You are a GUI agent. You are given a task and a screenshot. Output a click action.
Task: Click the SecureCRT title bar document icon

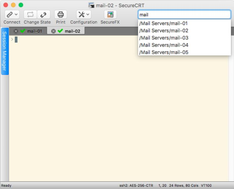click(91, 5)
